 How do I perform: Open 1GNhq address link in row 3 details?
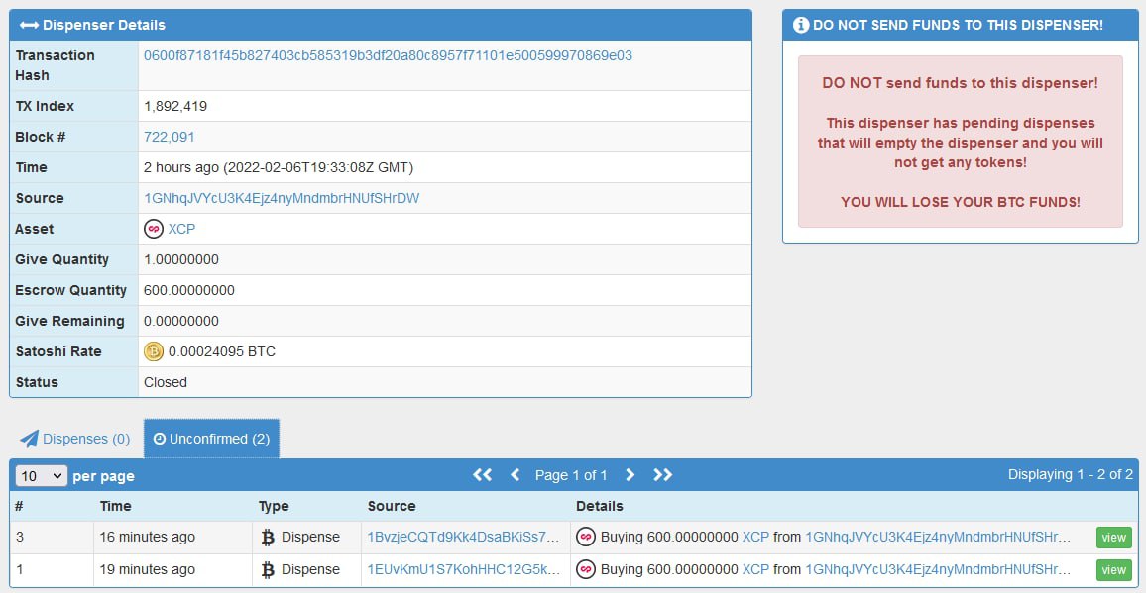click(938, 537)
